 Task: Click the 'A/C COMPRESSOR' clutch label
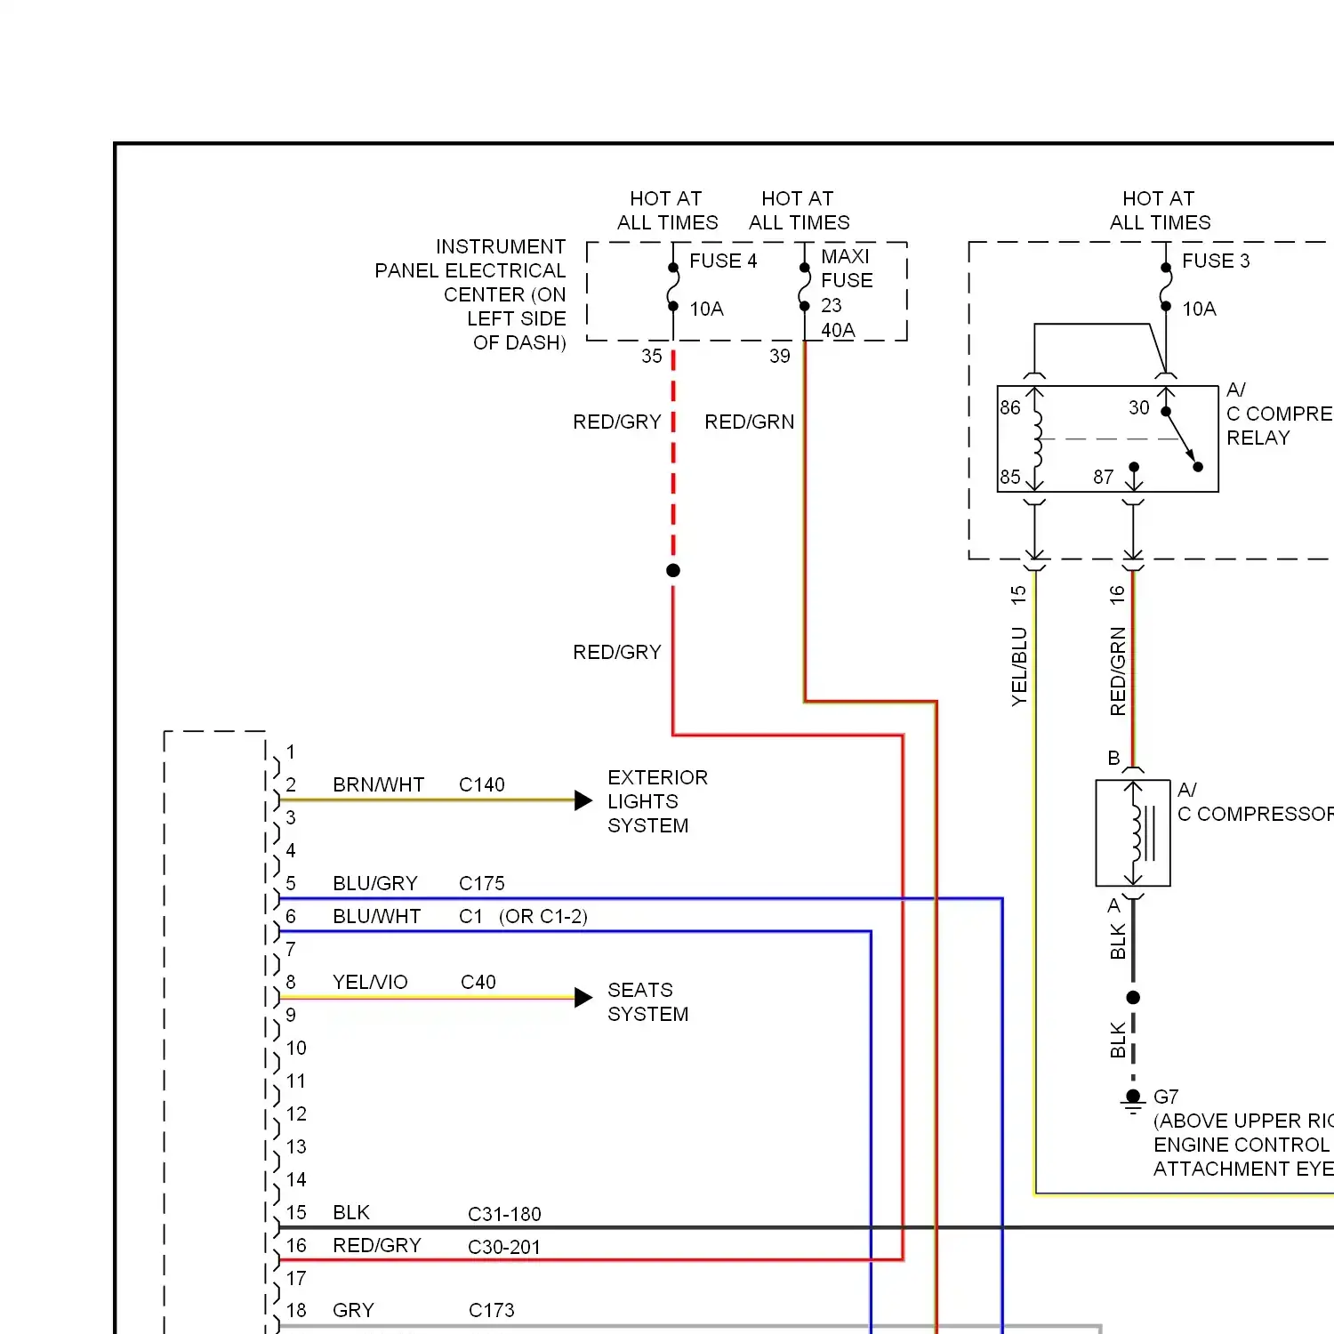1256,801
